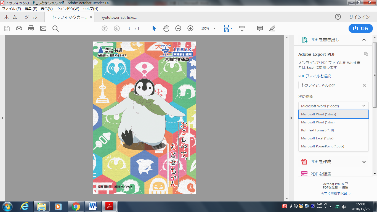Screen dimensions: 377x212
Task: Open zoom level 150% dropdown
Action: (x=214, y=28)
